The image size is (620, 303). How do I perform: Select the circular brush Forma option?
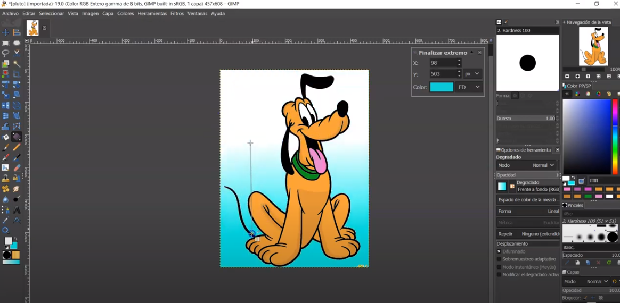(515, 96)
